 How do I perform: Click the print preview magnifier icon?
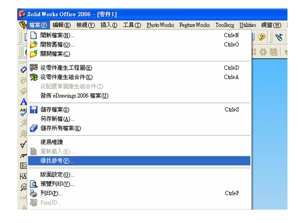click(34, 184)
